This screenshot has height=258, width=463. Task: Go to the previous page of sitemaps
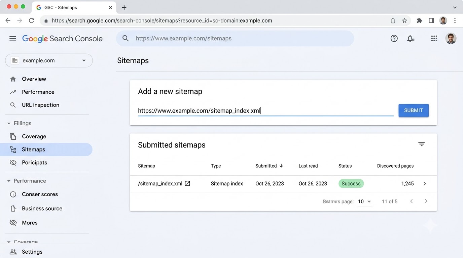(411, 201)
